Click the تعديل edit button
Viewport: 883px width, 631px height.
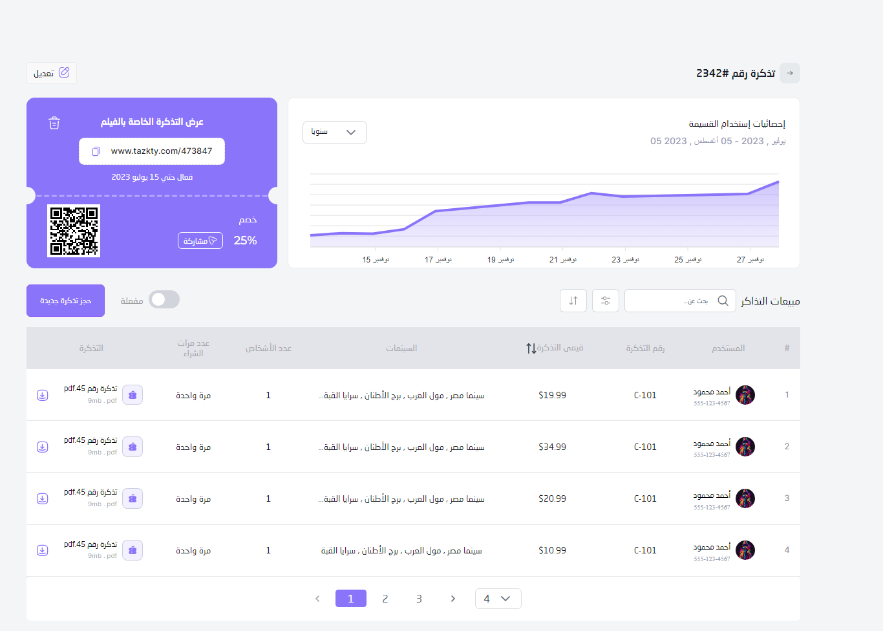click(x=52, y=73)
